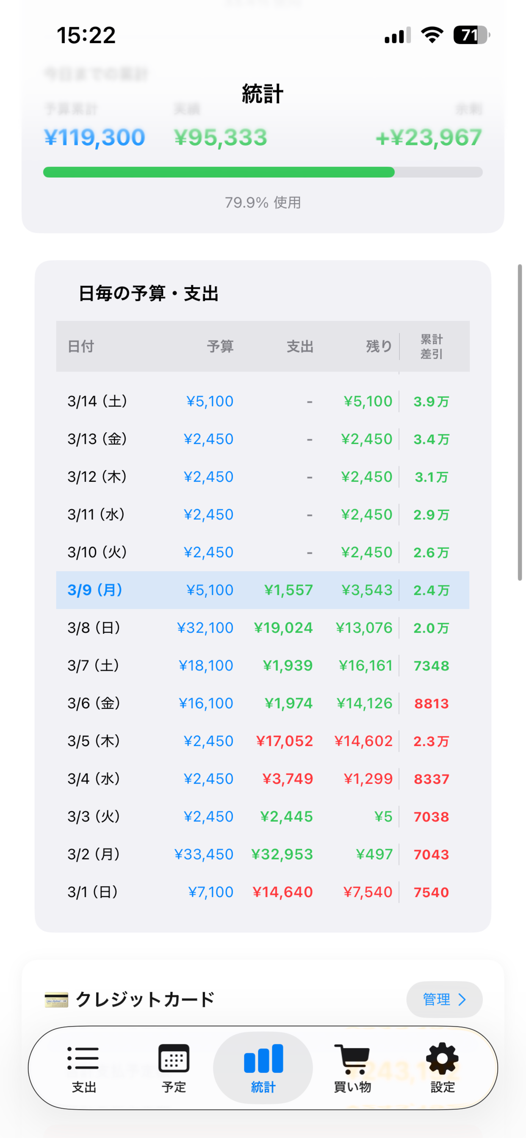The image size is (526, 1138).
Task: Tap the ¥17,052 expense value in red
Action: pyautogui.click(x=285, y=741)
